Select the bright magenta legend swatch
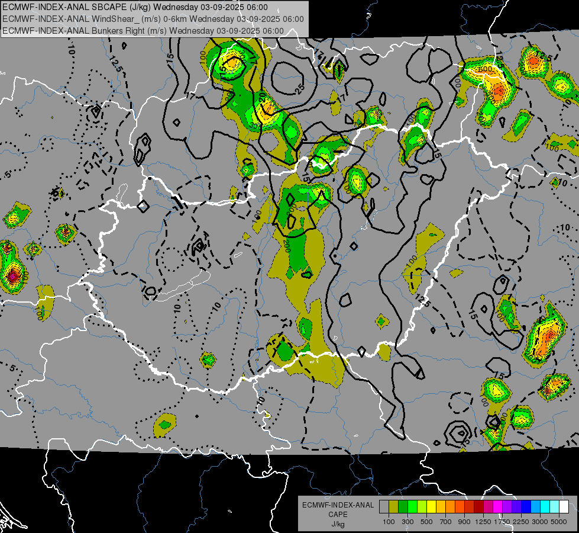Viewport: 579px width, 533px height. click(x=498, y=506)
